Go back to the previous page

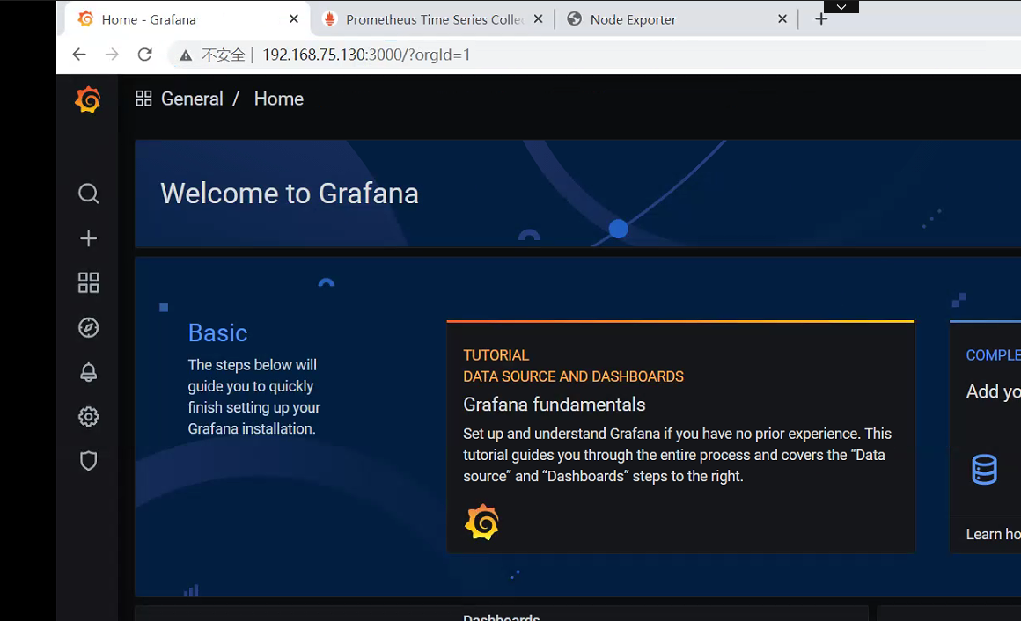point(79,55)
